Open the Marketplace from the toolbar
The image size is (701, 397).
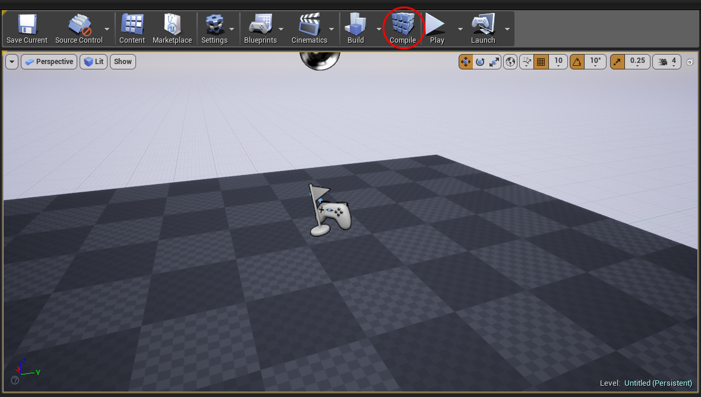coord(172,28)
